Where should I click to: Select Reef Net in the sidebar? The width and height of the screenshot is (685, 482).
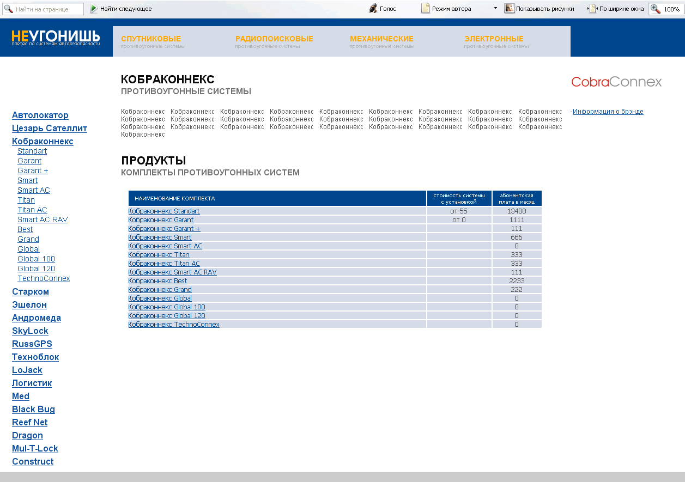[x=29, y=423]
